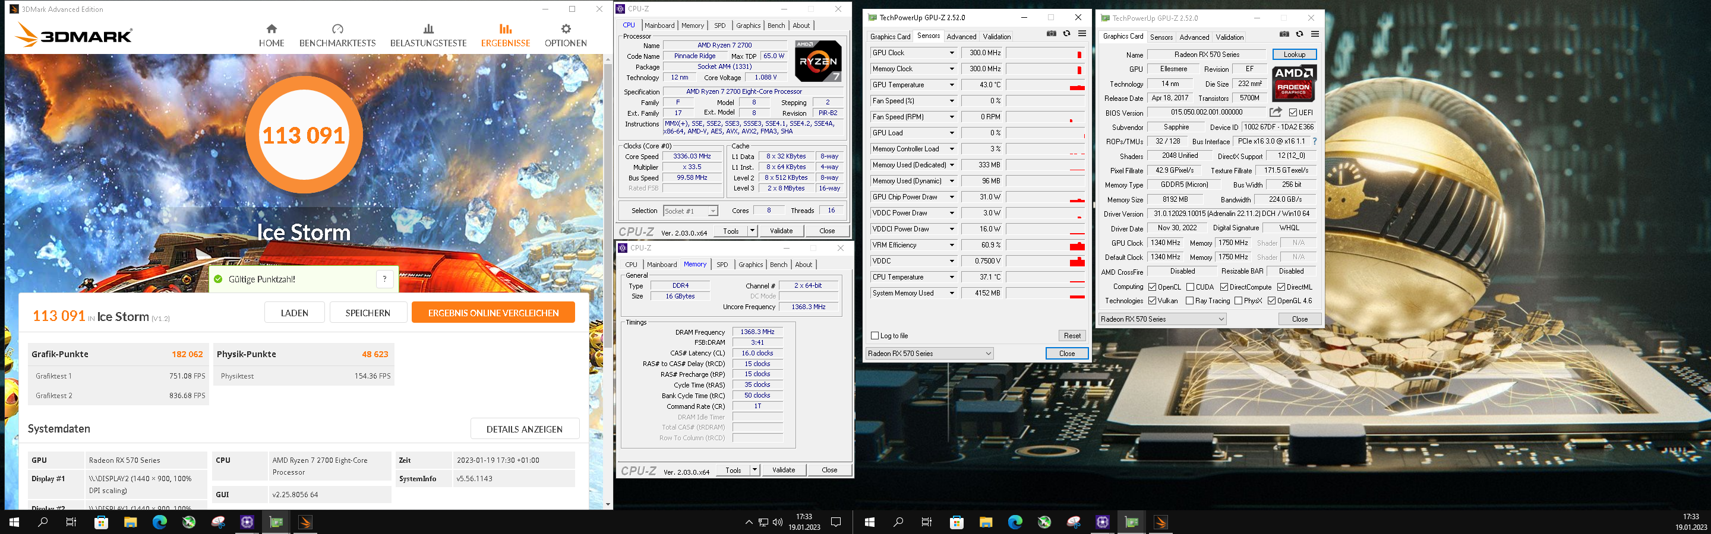1711x534 pixels.
Task: Click the BIOS export arrow icon next to UEFI
Action: tap(1276, 112)
